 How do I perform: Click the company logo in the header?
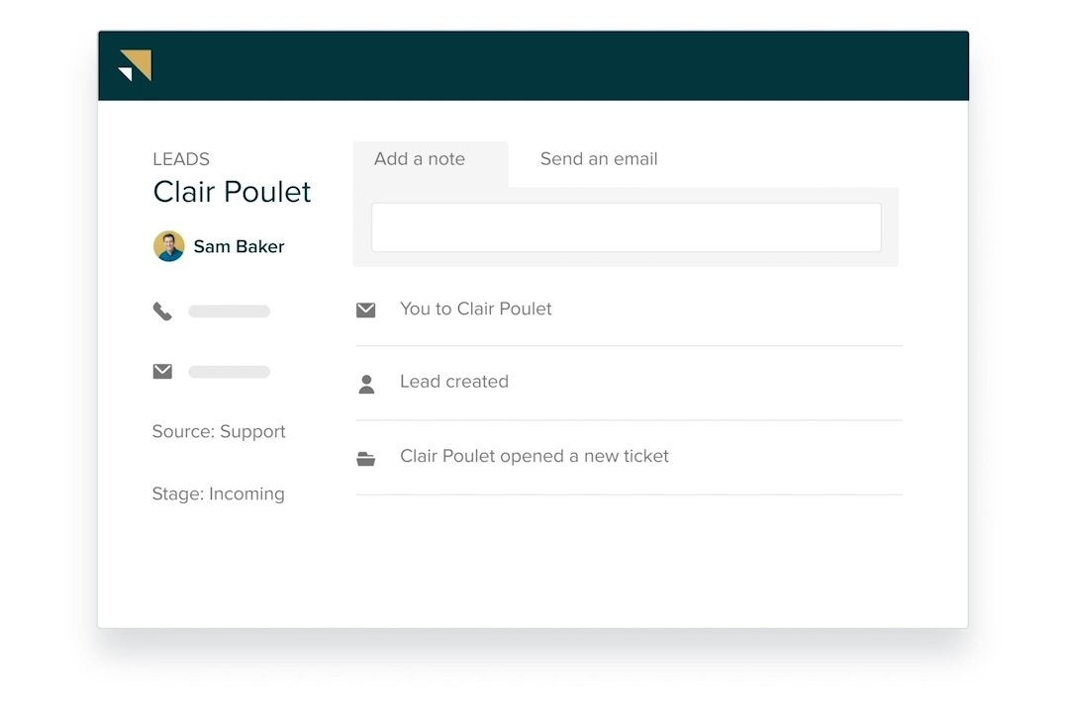[135, 65]
